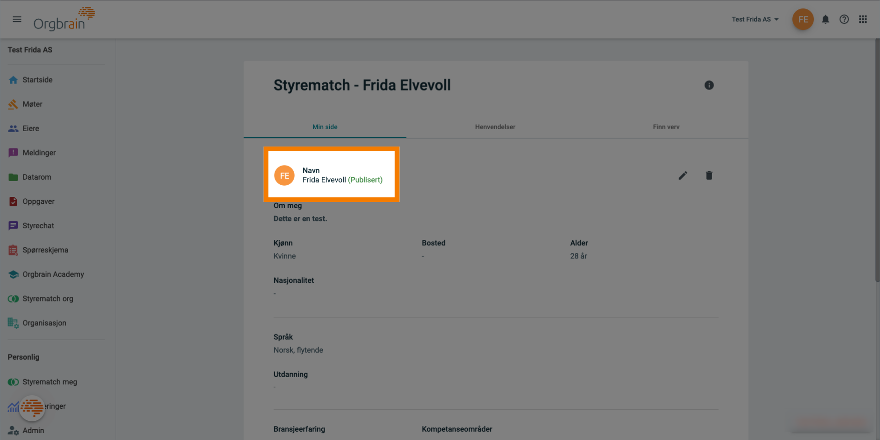Click the '28 år' value under Alder
Image resolution: width=880 pixels, height=440 pixels.
point(579,256)
